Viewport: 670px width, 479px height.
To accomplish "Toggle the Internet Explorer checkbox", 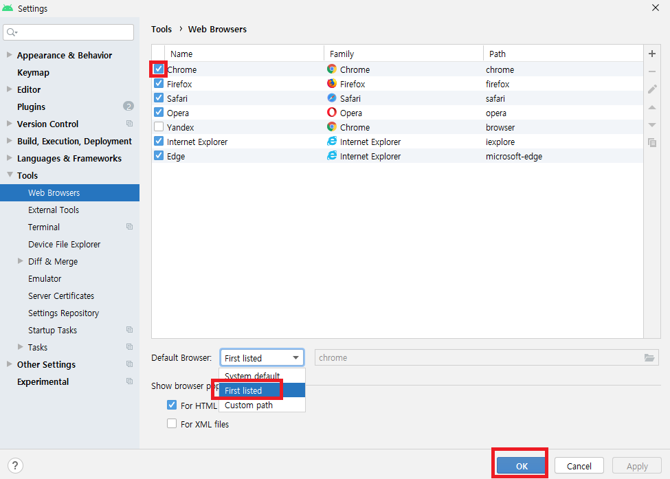I will (159, 141).
